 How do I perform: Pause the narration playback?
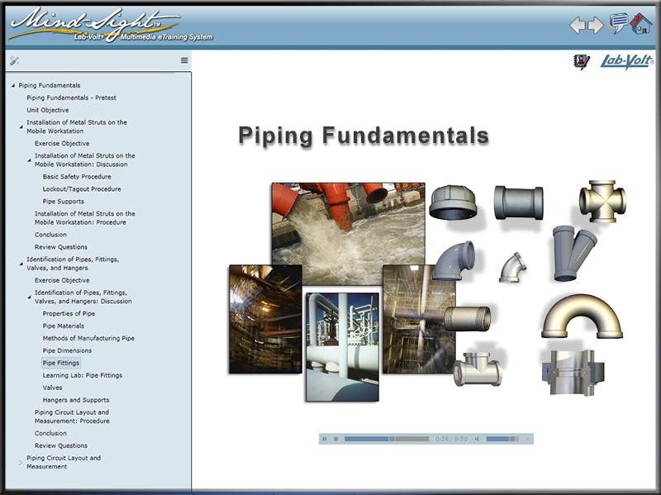click(x=324, y=438)
